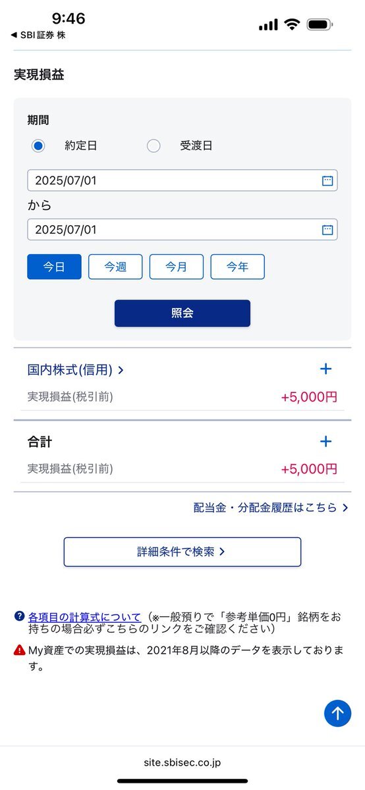Select the 約定日 radio button
The width and height of the screenshot is (365, 790).
click(38, 146)
